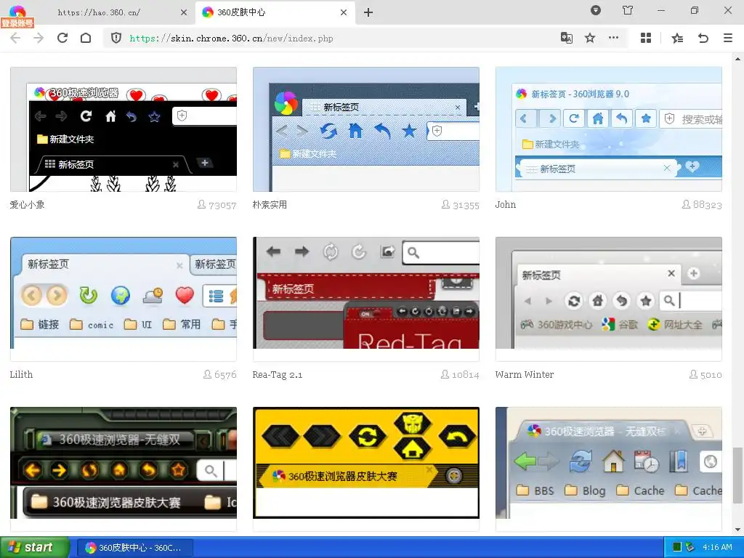744x558 pixels.
Task: Click the 爱心小象 skin title
Action: click(27, 204)
